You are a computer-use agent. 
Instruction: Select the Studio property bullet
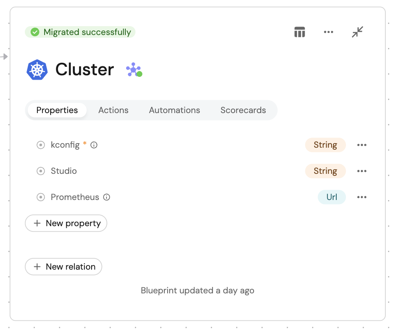(x=41, y=171)
